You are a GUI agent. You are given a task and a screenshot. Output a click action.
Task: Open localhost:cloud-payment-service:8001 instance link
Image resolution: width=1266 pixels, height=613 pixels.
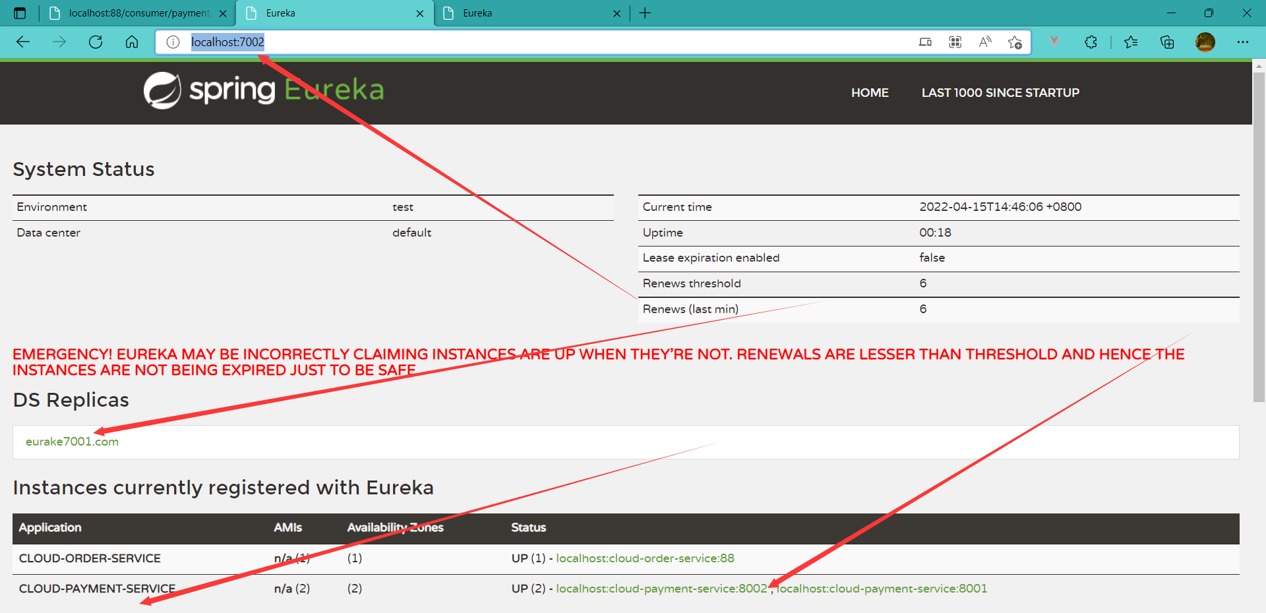coord(882,589)
